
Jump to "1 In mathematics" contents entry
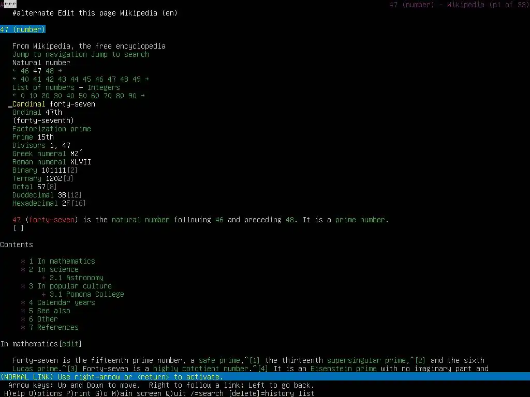coord(62,261)
